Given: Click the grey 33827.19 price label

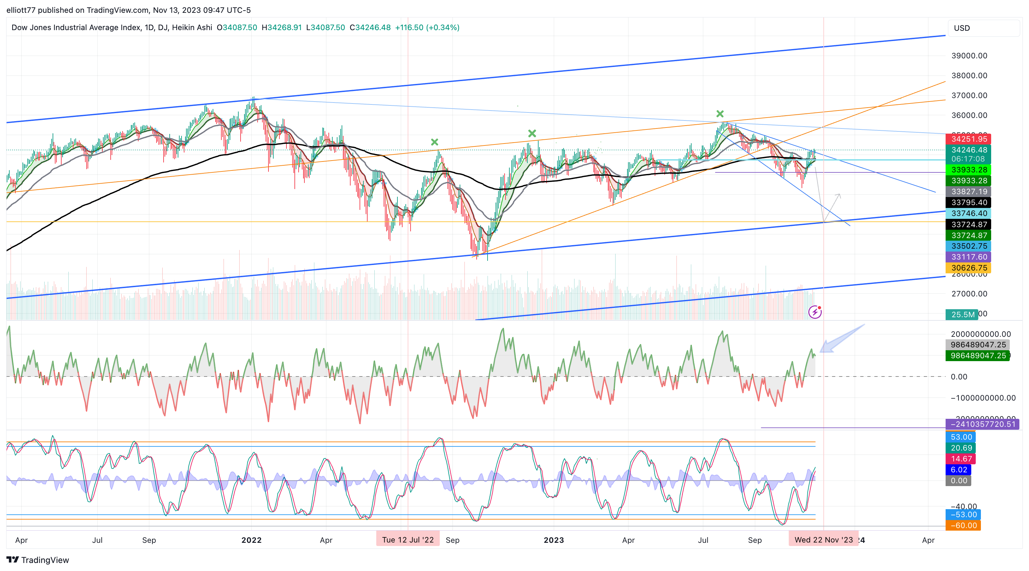Looking at the screenshot, I should [968, 192].
